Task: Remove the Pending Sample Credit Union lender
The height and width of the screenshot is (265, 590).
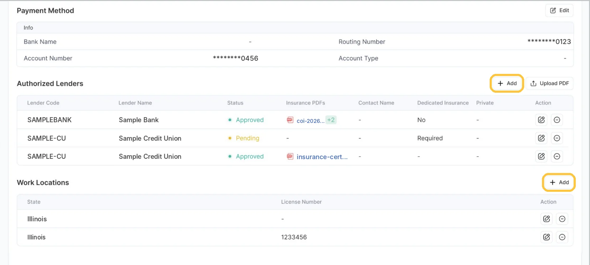Action: pyautogui.click(x=557, y=138)
